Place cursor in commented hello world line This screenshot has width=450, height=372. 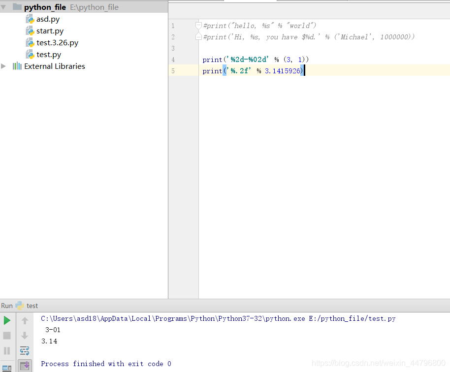[x=259, y=26]
